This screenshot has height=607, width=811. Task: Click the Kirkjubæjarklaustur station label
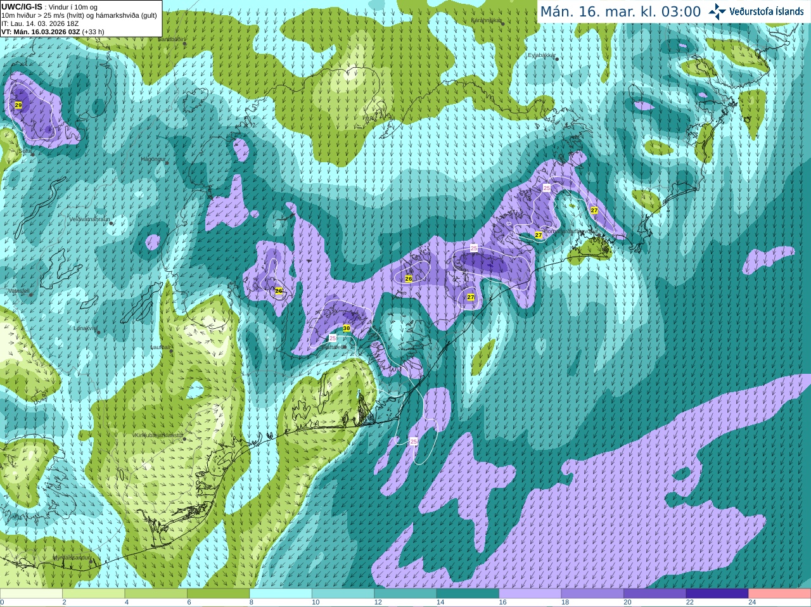click(x=158, y=435)
